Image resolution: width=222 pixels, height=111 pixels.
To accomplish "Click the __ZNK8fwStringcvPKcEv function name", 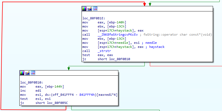I will pyautogui.click(x=115, y=34).
